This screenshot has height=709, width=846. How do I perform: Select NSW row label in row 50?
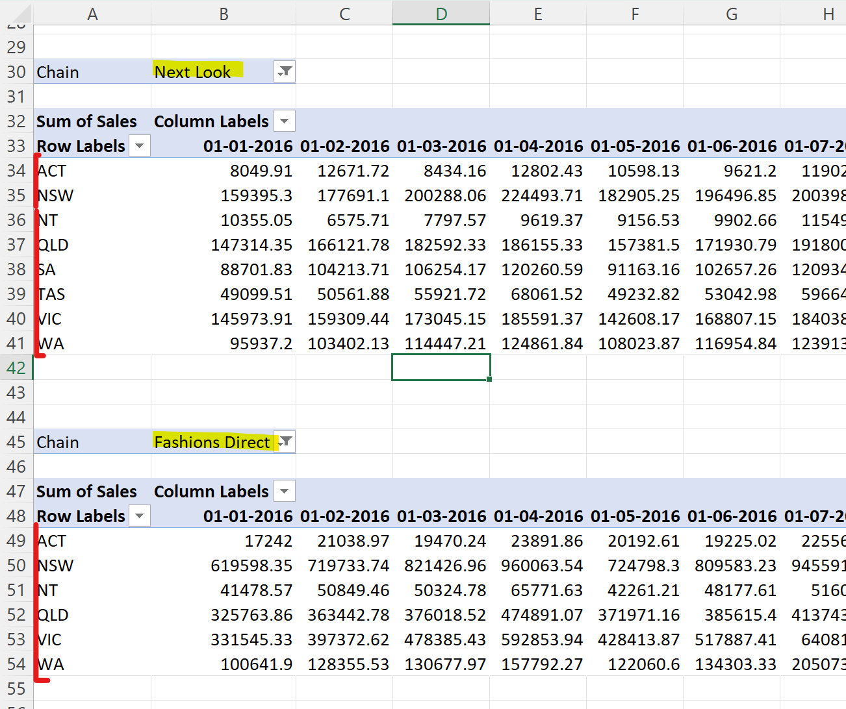[x=92, y=565]
